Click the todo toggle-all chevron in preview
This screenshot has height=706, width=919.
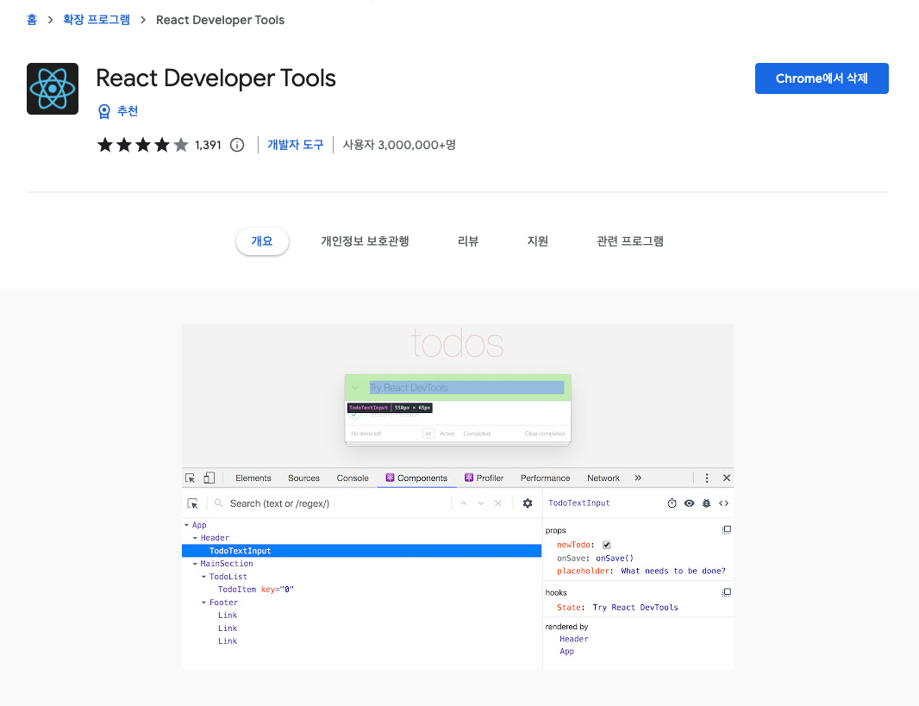355,388
